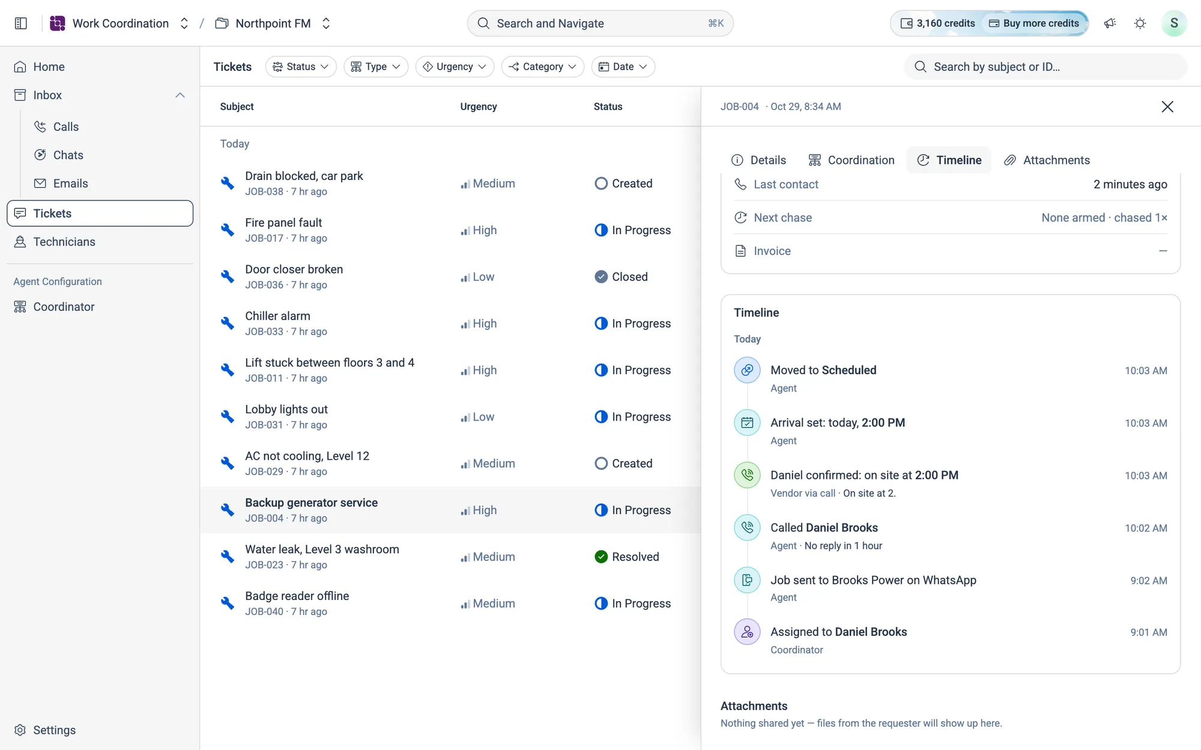Open the Drain blocked, car park ticket
Viewport: 1201px width, 750px height.
pyautogui.click(x=450, y=184)
